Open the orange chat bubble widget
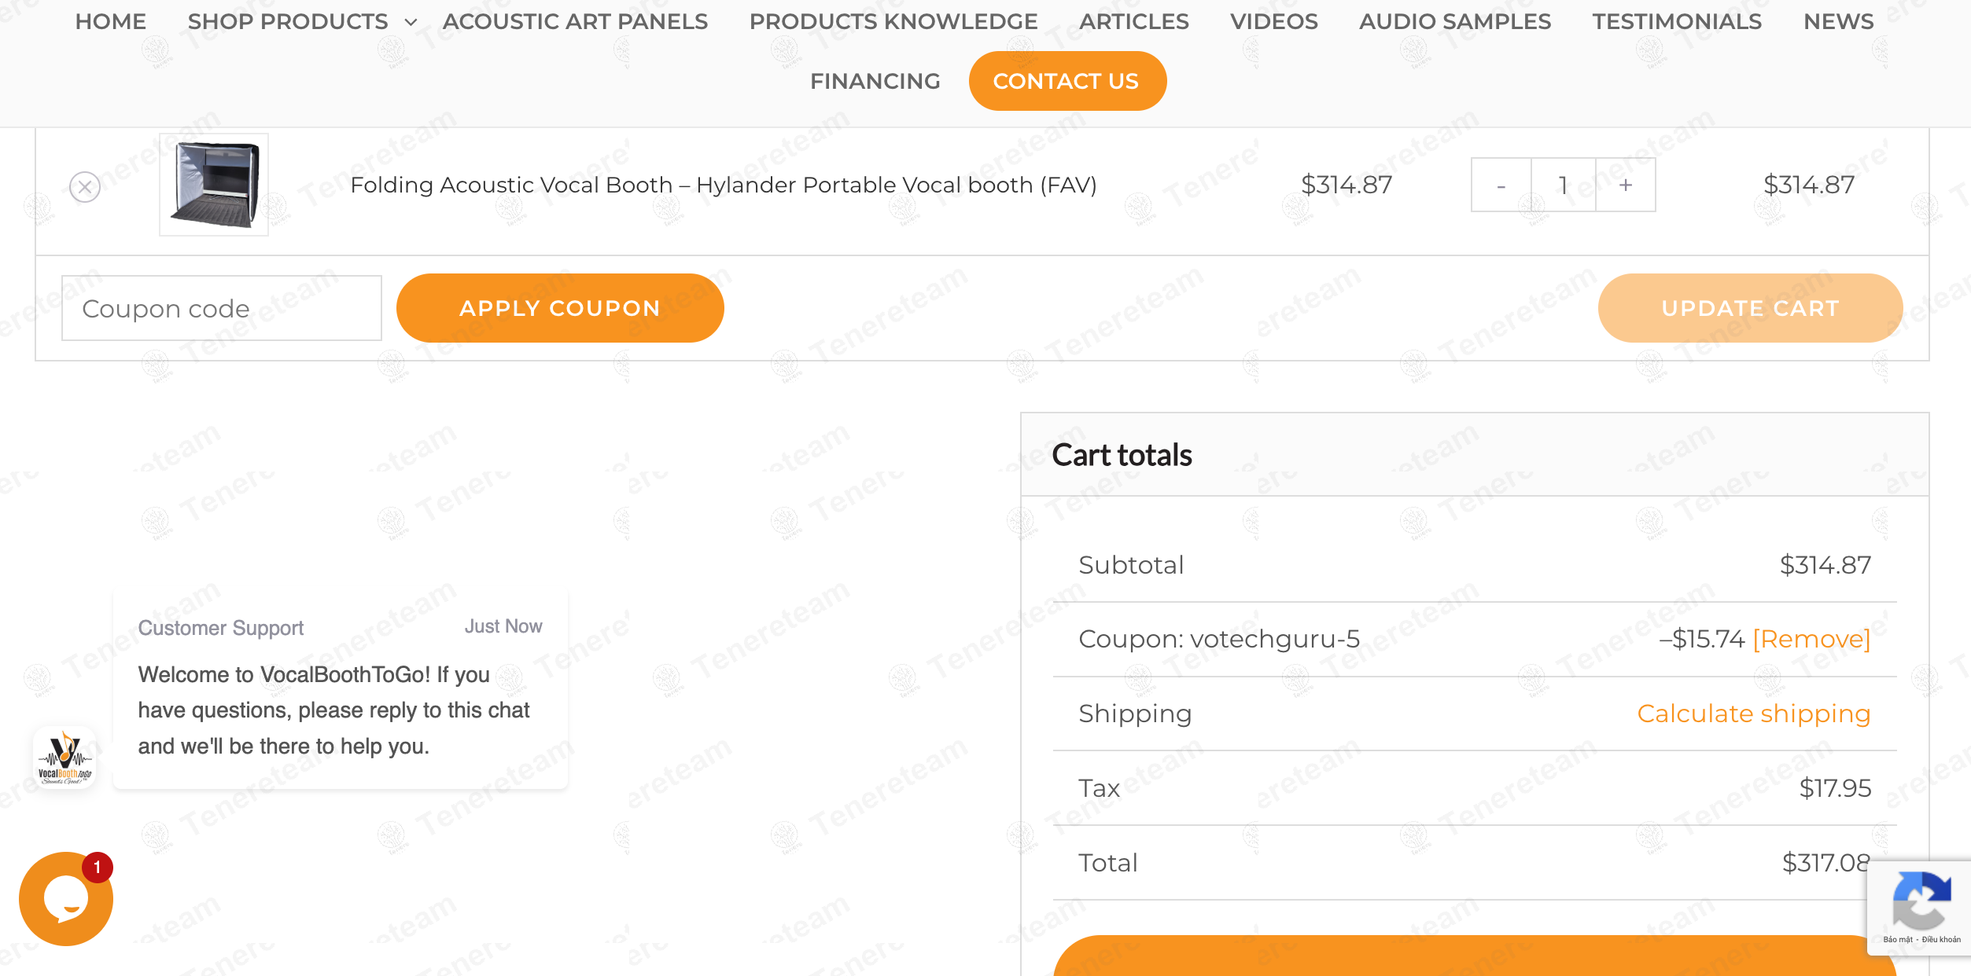This screenshot has height=976, width=1971. (x=66, y=899)
